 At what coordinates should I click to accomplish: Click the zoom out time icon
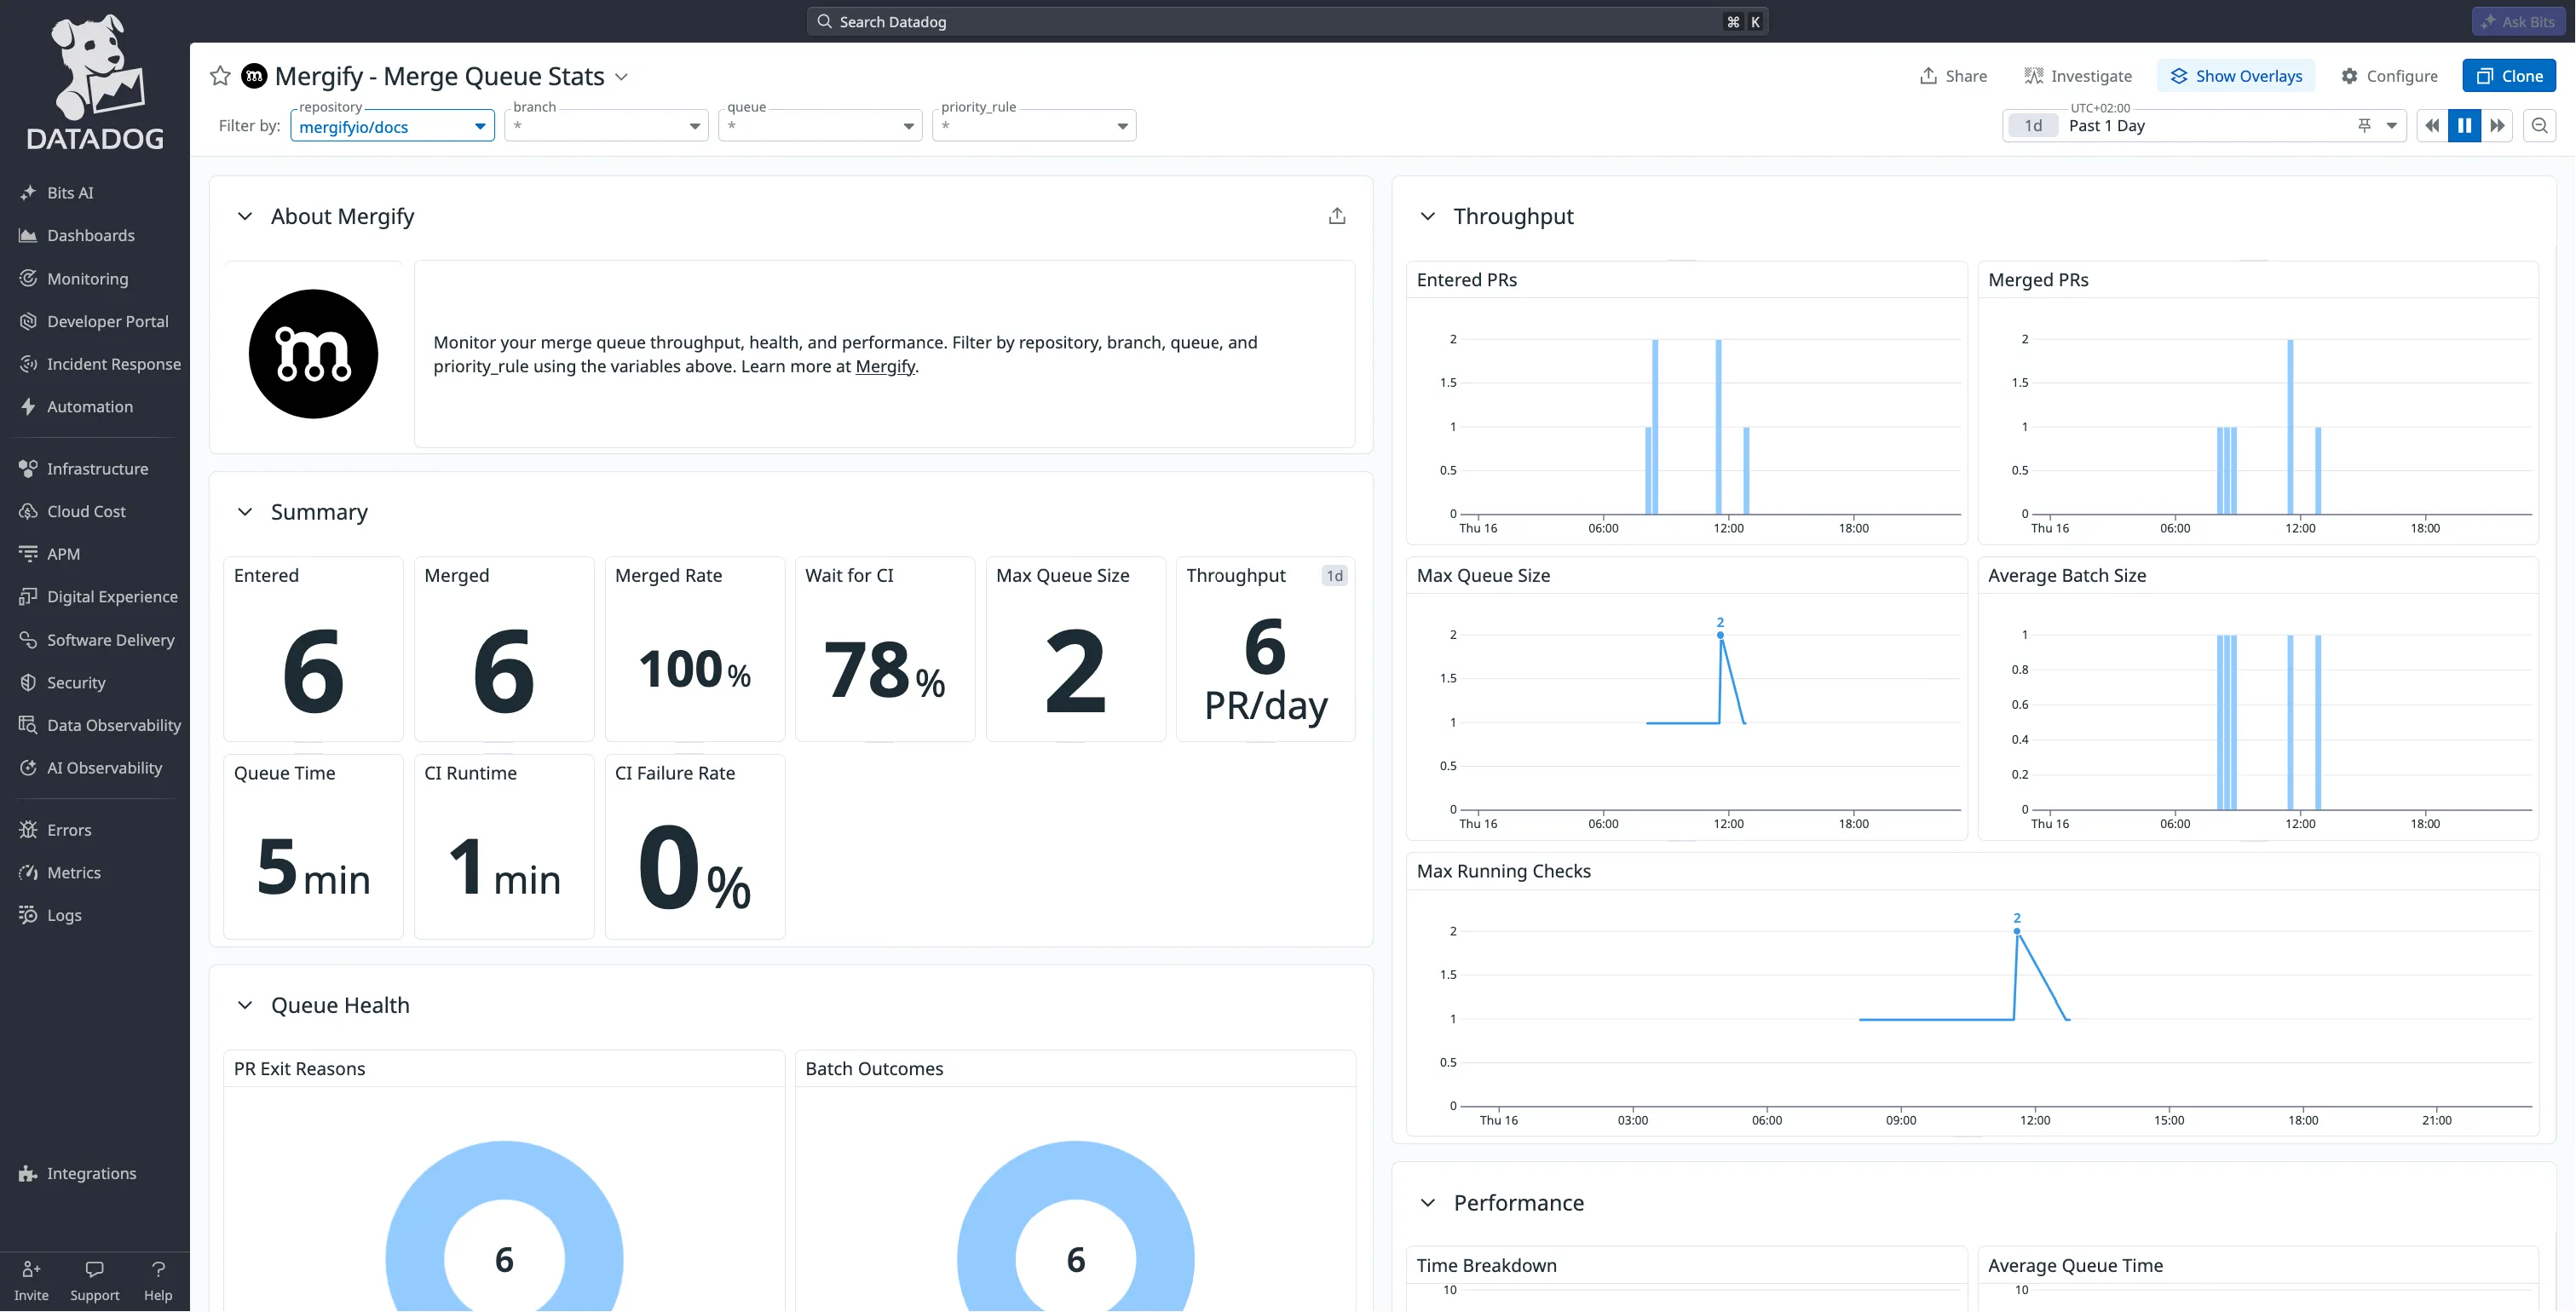pos(2540,126)
